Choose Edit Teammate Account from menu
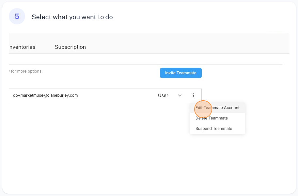 click(217, 108)
